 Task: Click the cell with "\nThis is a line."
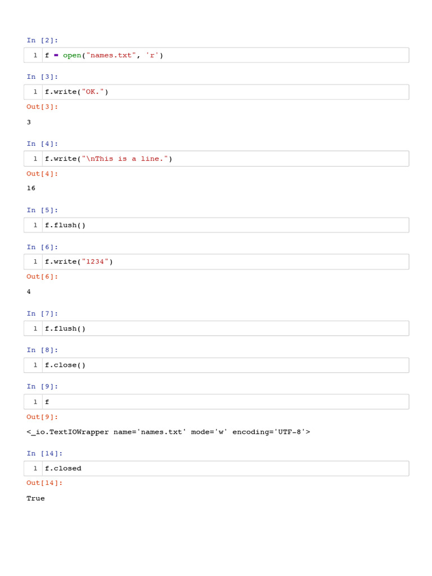[x=225, y=159]
